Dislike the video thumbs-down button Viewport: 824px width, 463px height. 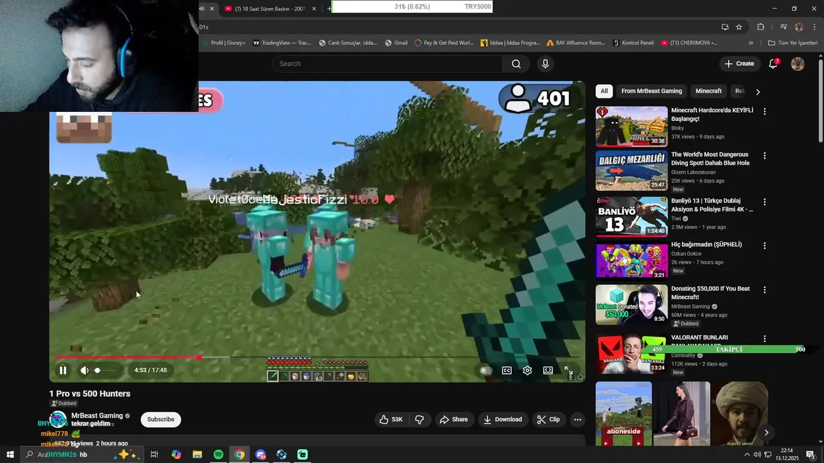[x=420, y=419]
